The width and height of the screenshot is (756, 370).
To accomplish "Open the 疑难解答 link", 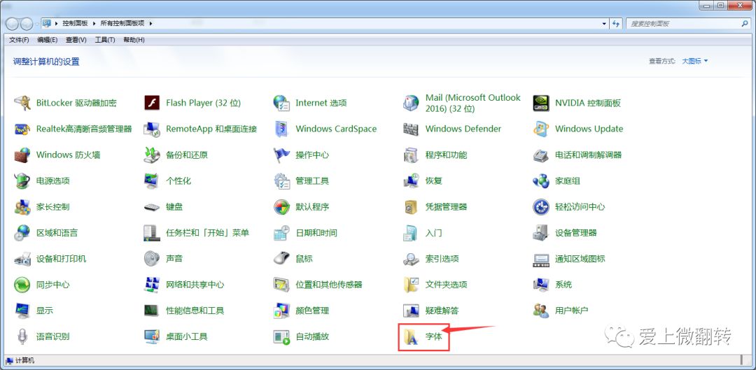I will pyautogui.click(x=442, y=311).
